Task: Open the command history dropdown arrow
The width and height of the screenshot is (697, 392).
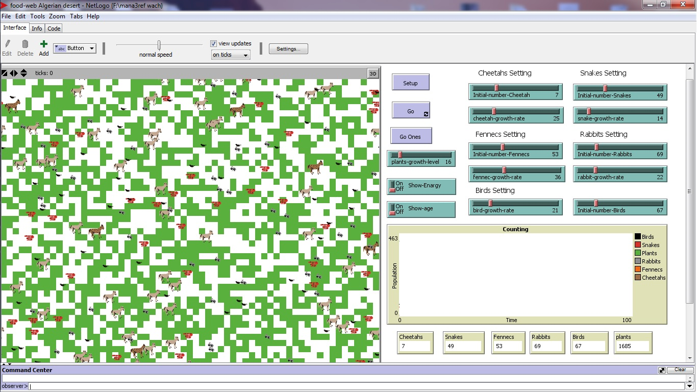Action: point(690,386)
